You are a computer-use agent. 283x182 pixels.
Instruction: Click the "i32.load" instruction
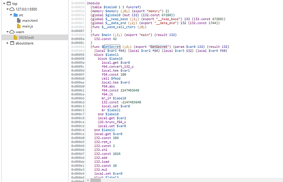102,162
